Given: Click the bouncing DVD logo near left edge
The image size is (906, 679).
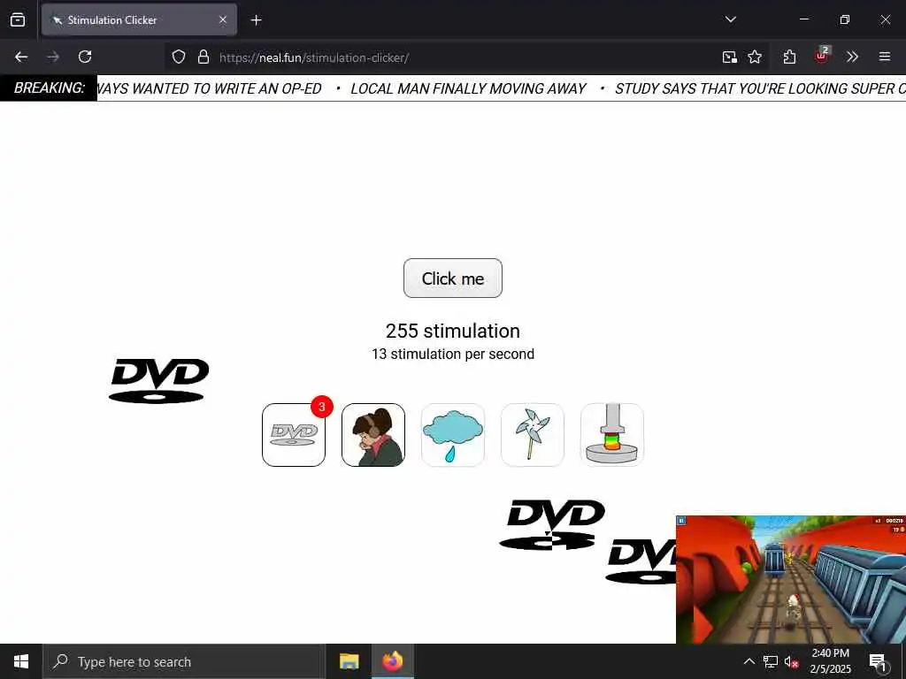Looking at the screenshot, I should click(x=159, y=380).
